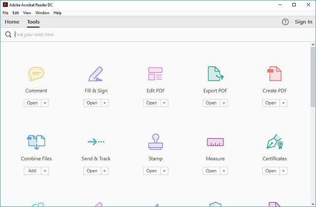Click the Send & Track arrow icon
Screen dimensions: 316x207
click(96, 142)
